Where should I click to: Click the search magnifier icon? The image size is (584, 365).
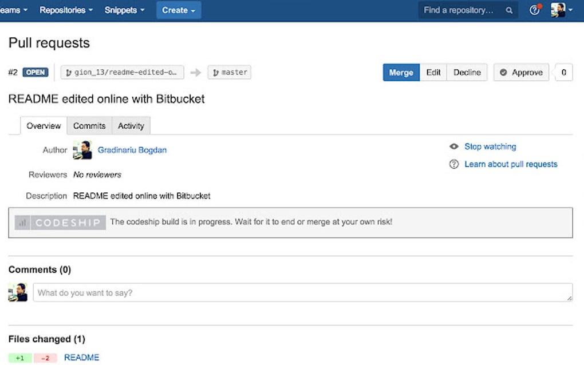pyautogui.click(x=509, y=10)
